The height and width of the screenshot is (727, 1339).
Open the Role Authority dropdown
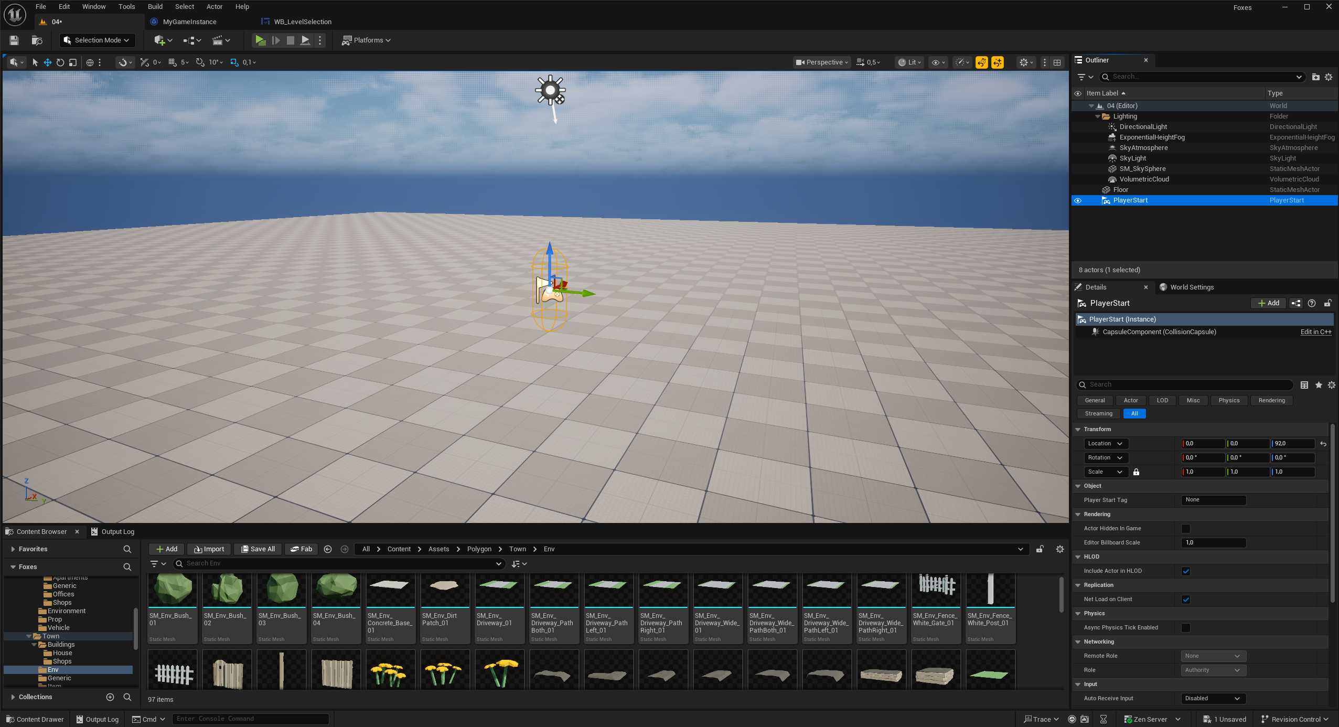[1213, 670]
